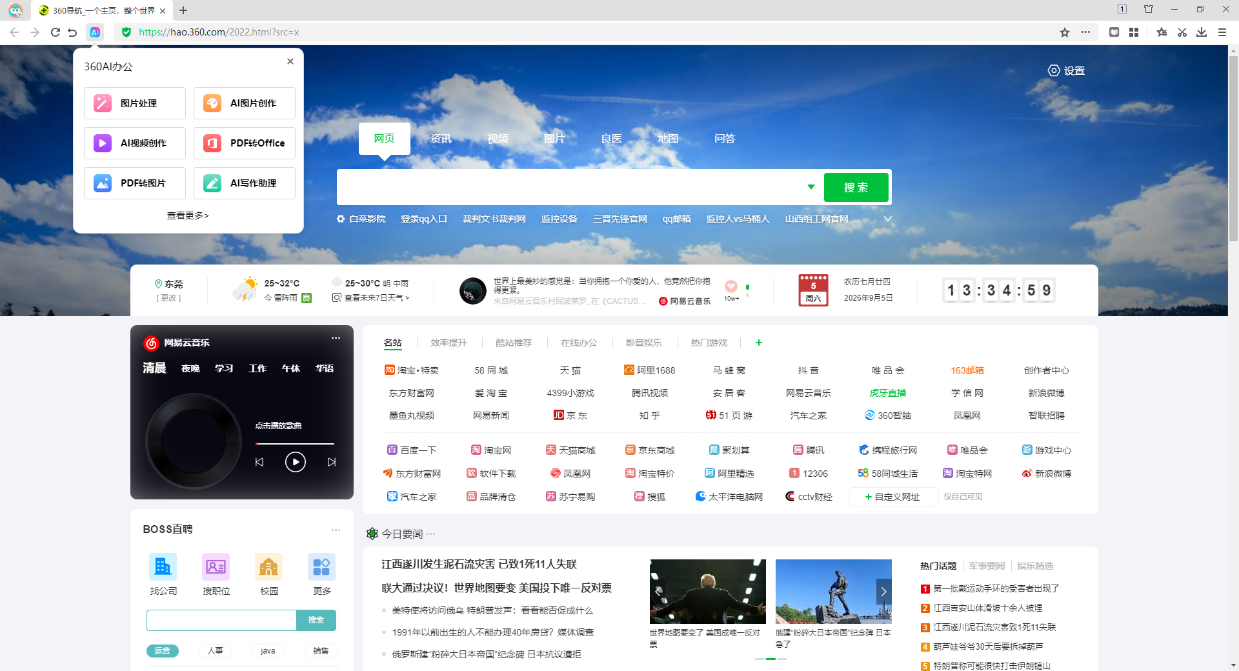1239x671 pixels.
Task: Open the calendar date icon
Action: (813, 290)
